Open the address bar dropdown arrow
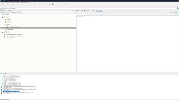This screenshot has height=100, width=179. tap(175, 8)
